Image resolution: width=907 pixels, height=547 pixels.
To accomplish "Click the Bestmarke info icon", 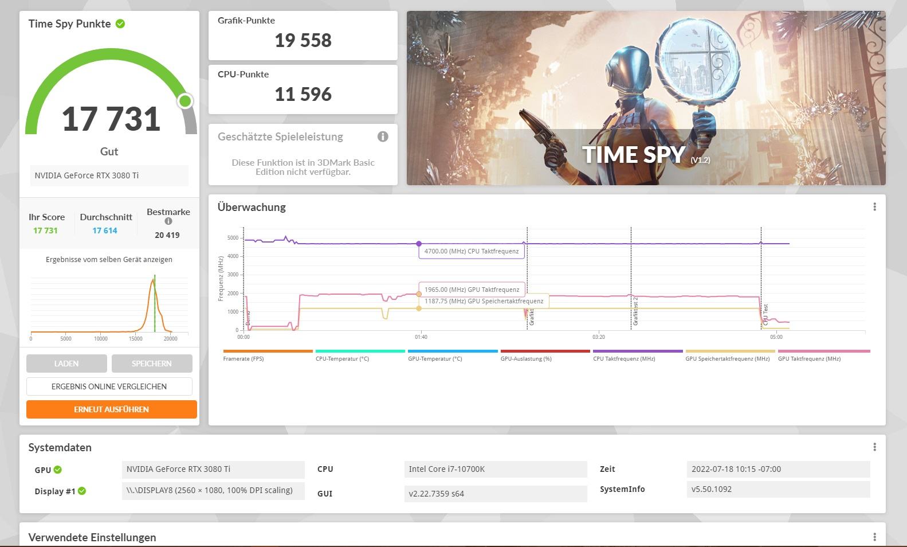I will [168, 221].
